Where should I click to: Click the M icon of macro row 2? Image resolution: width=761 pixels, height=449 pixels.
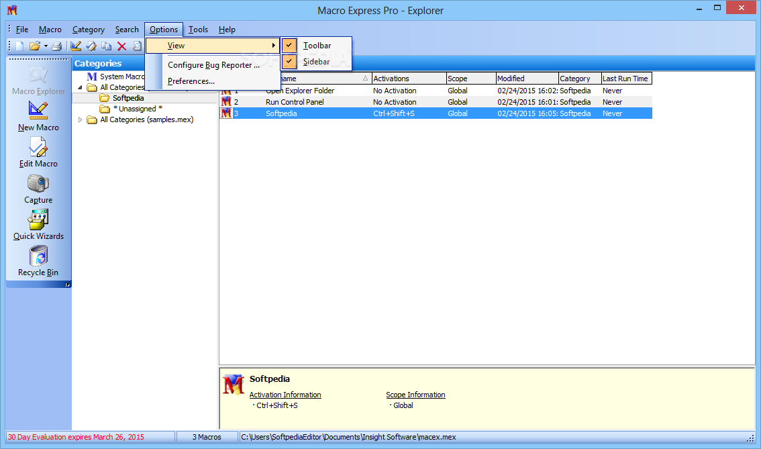(226, 102)
